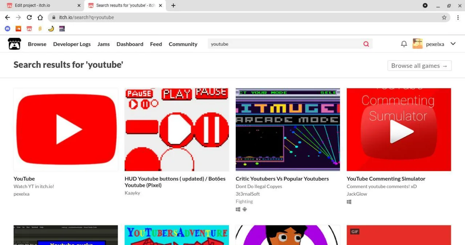Click the Search results for 'youtube' heading
465x245 pixels.
68,65
